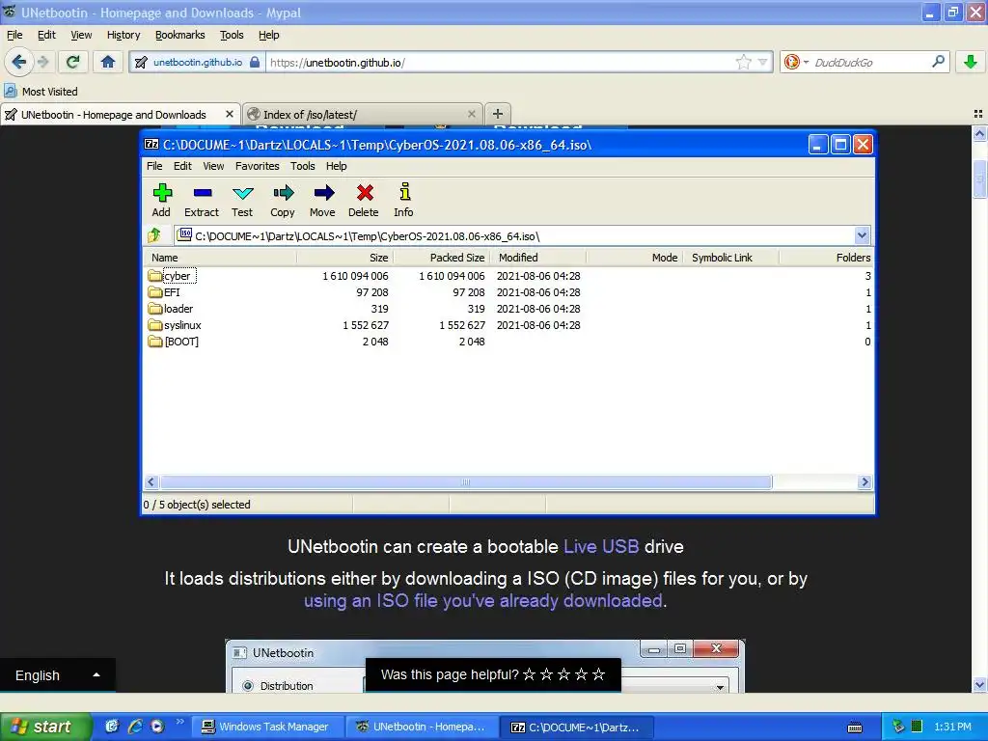Select the syslinux folder

coord(175,325)
